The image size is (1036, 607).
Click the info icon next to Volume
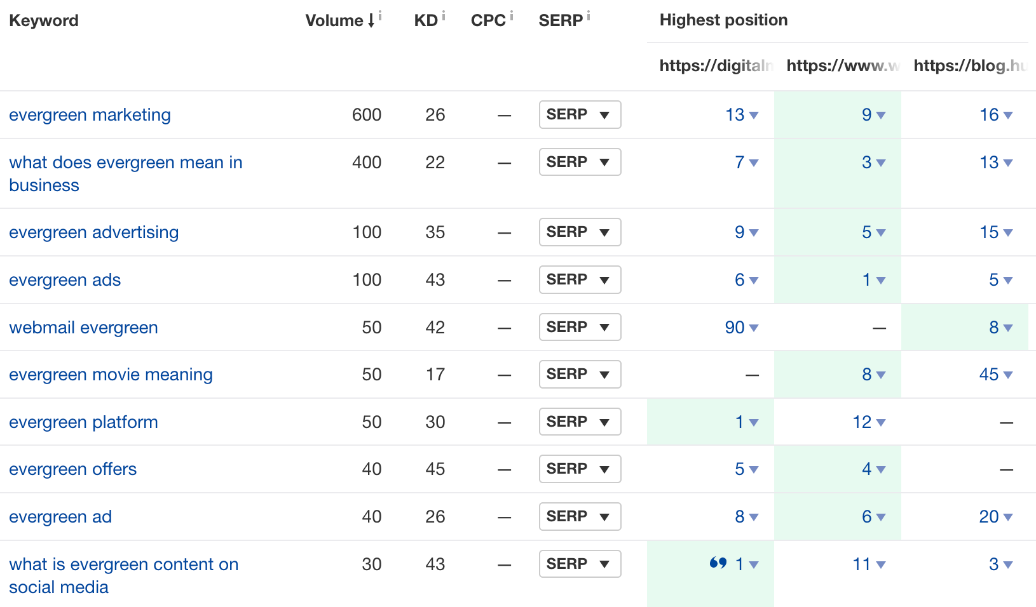(x=380, y=15)
